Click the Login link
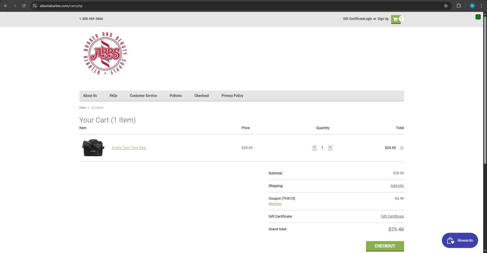Viewport: 487px width, 253px height. pyautogui.click(x=368, y=19)
